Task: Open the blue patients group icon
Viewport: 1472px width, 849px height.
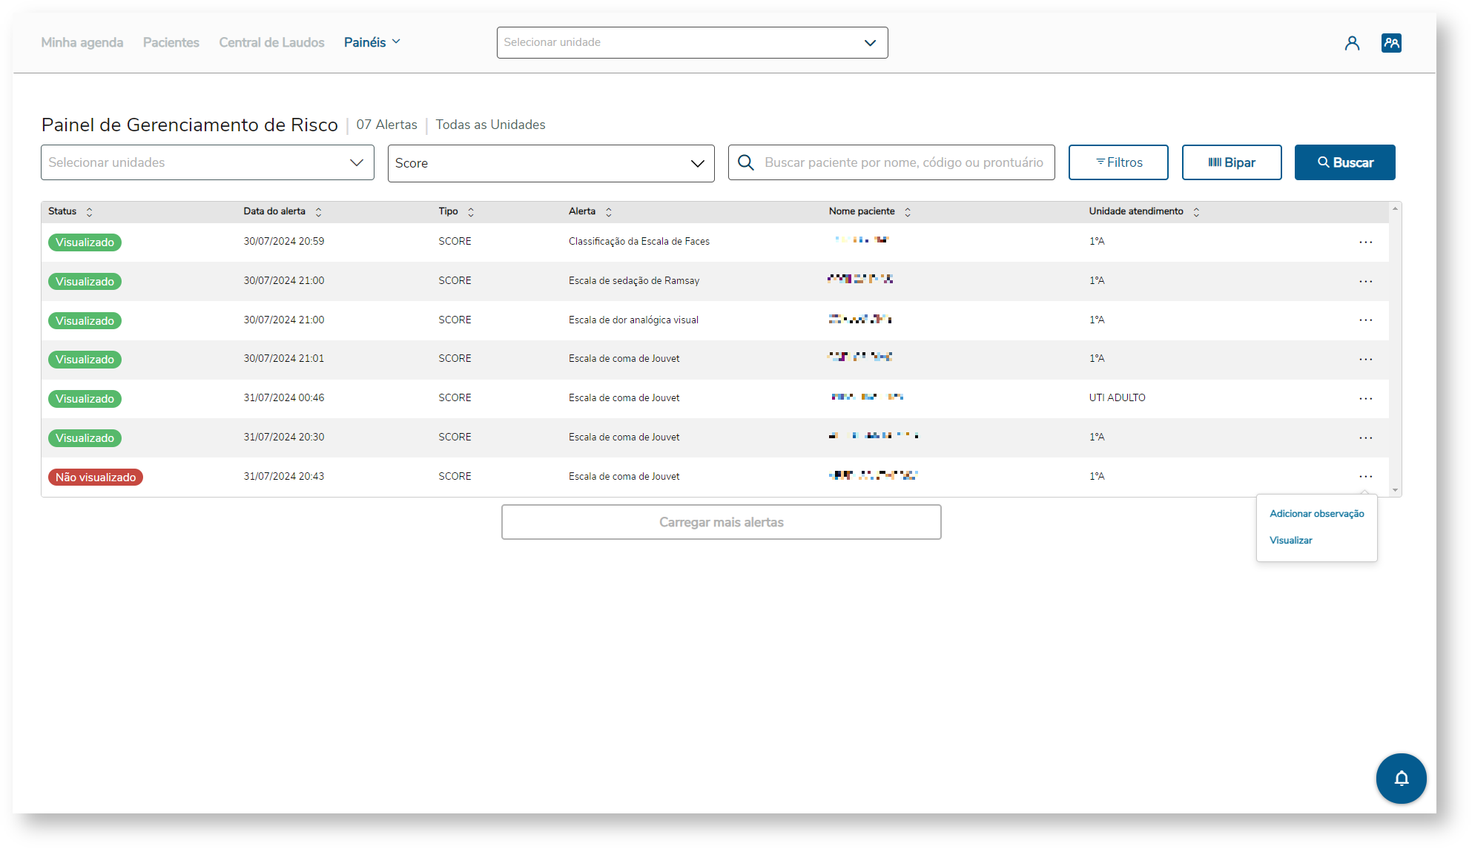Action: point(1391,43)
